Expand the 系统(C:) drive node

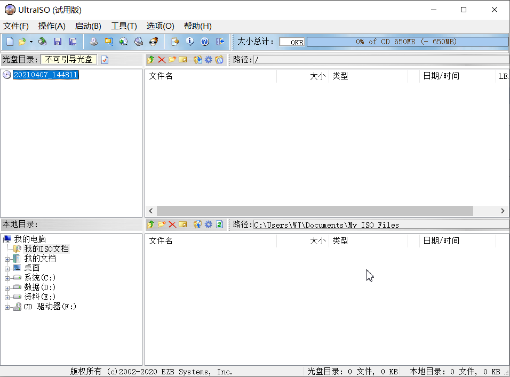click(x=7, y=278)
